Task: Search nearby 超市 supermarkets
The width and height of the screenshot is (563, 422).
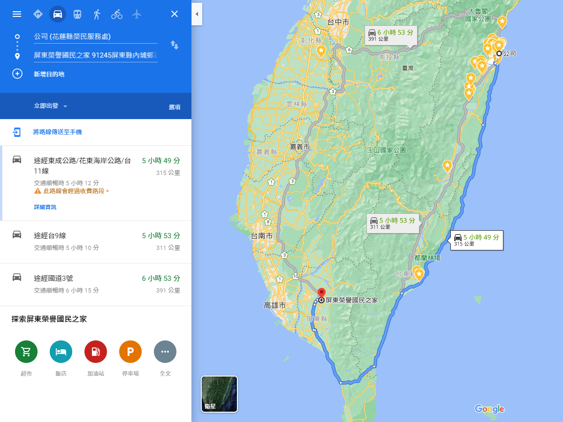Action: point(26,352)
